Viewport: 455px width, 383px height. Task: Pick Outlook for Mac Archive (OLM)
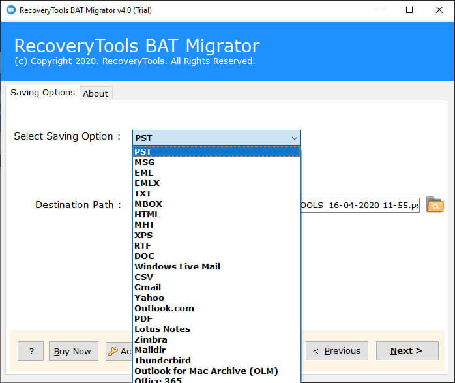pyautogui.click(x=216, y=371)
